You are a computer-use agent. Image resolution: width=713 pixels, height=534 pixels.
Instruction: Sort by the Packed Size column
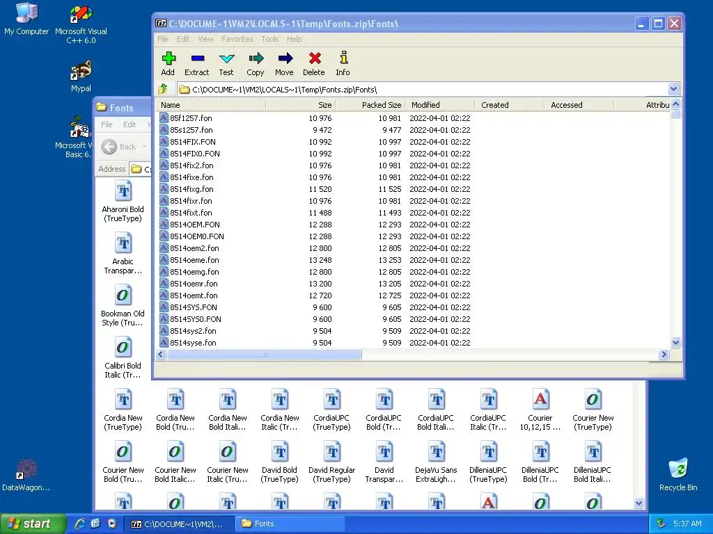tap(370, 105)
